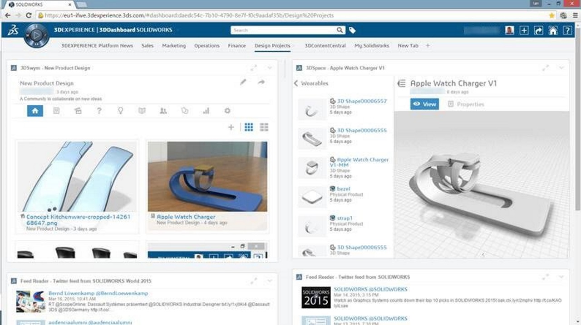This screenshot has width=581, height=325.
Task: Click the share arrow icon in top bar
Action: click(x=538, y=30)
